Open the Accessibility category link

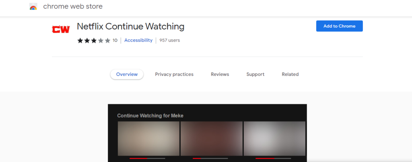138,40
